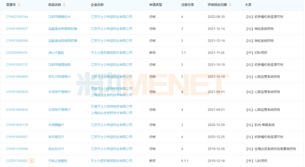Open drug 苯扎贝特缓释片

pyautogui.click(x=60, y=77)
